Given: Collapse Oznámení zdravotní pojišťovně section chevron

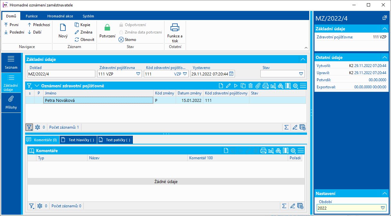Looking at the screenshot, I should point(36,86).
